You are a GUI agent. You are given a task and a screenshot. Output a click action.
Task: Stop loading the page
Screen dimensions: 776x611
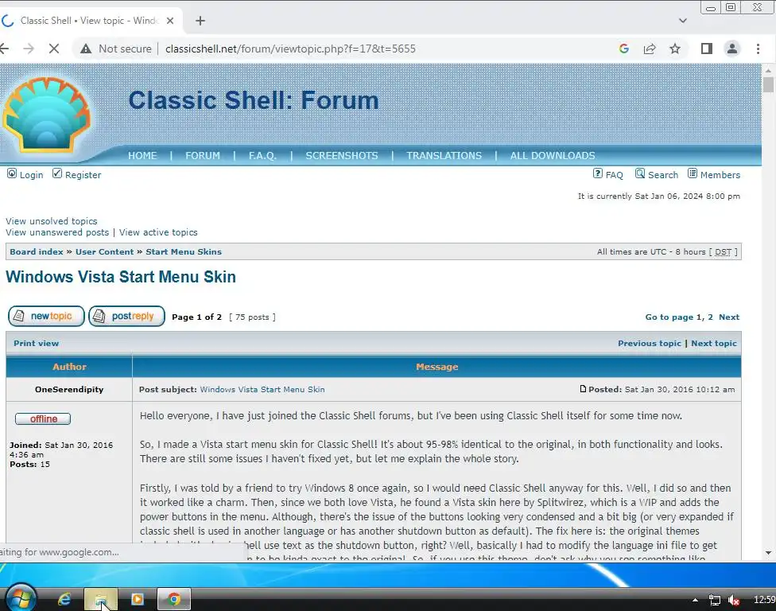tap(54, 49)
